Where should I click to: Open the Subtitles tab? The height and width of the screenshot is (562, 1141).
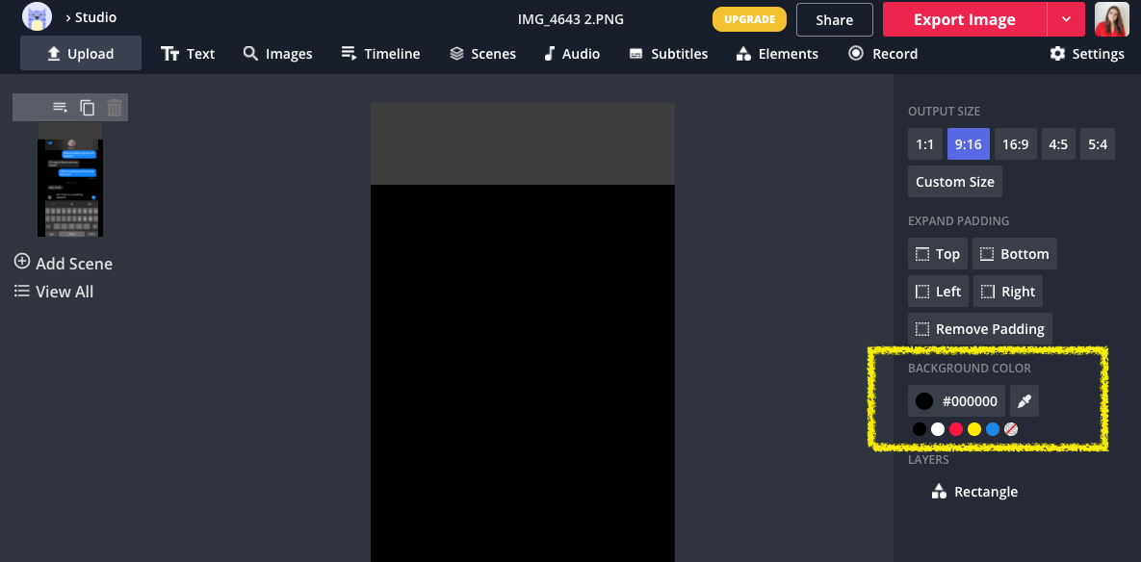(x=668, y=54)
